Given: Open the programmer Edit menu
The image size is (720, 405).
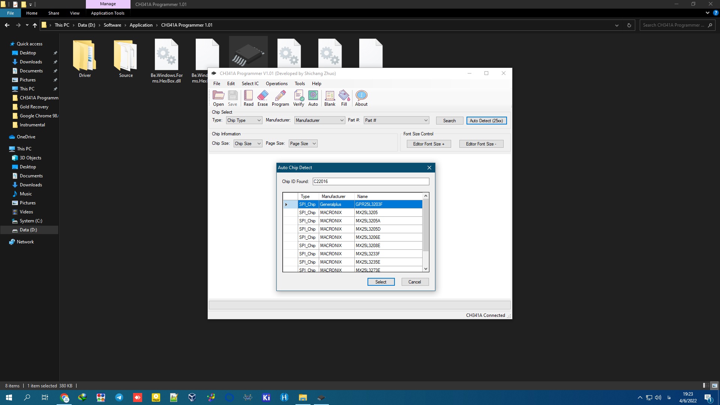Looking at the screenshot, I should (231, 84).
